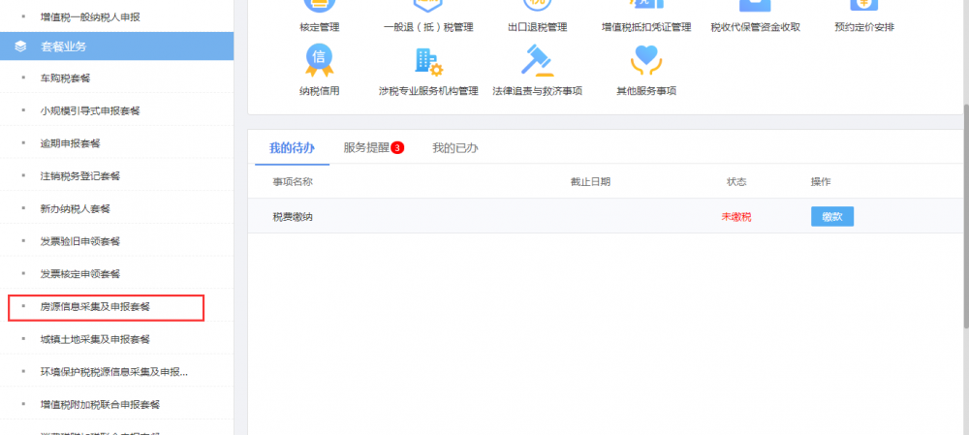Open 纳税信用 credit icon

tap(319, 59)
